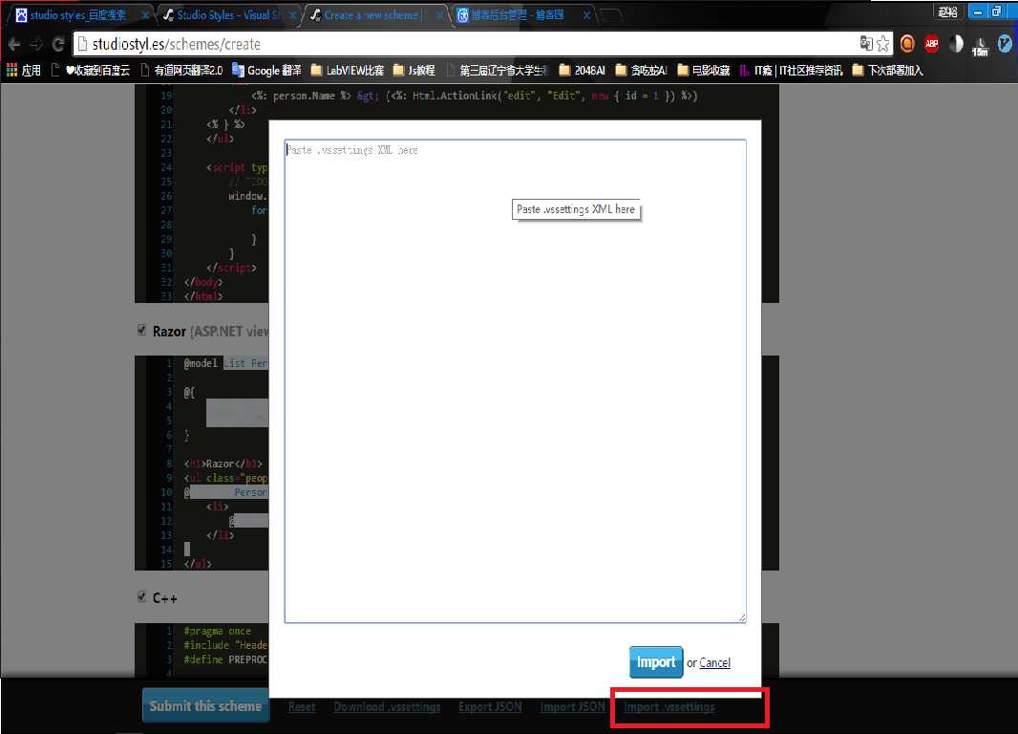The height and width of the screenshot is (734, 1018).
Task: Close the studio styles_百度搜索 tab
Action: [x=145, y=15]
